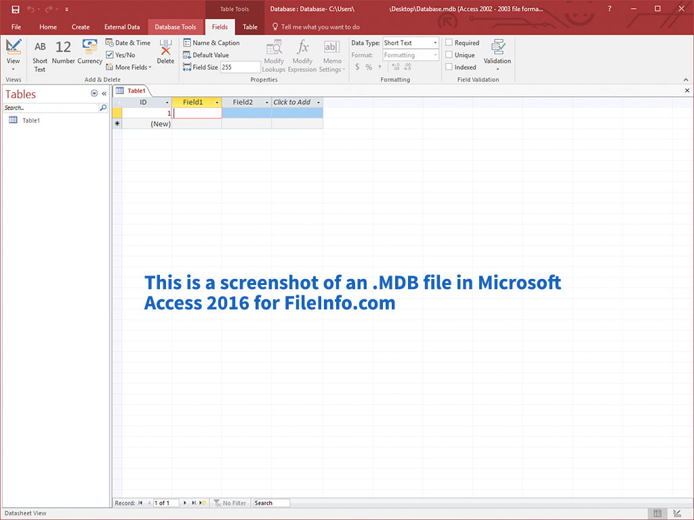The image size is (694, 520).
Task: Open the Field1 column dropdown arrow
Action: (x=217, y=103)
